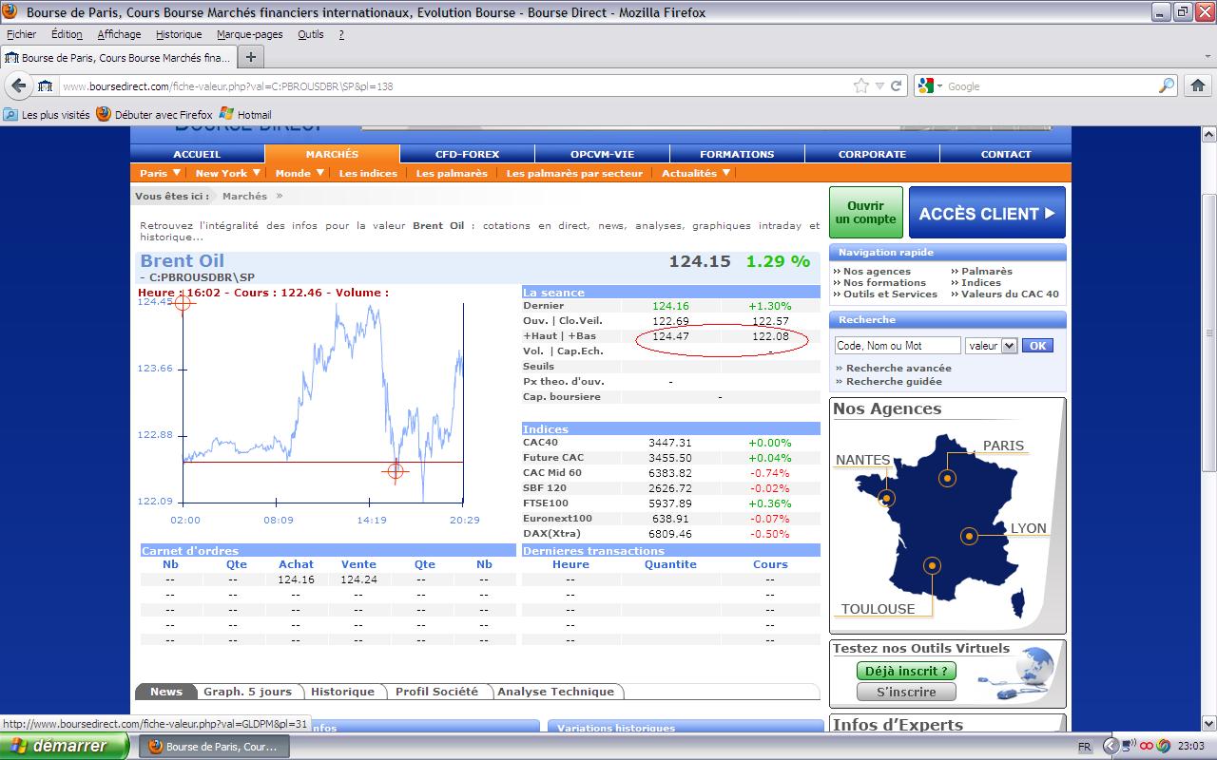Click the wireless network tray icon
Image resolution: width=1217 pixels, height=760 pixels.
[1129, 746]
